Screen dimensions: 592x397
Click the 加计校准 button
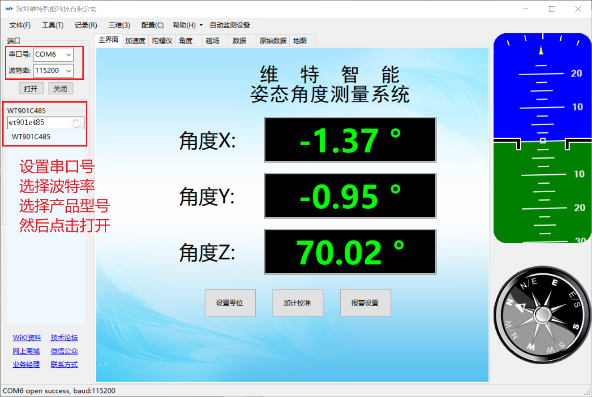(x=298, y=303)
